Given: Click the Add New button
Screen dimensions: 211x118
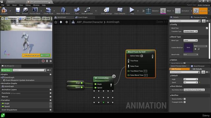Looking at the screenshot, I should tap(7, 70).
